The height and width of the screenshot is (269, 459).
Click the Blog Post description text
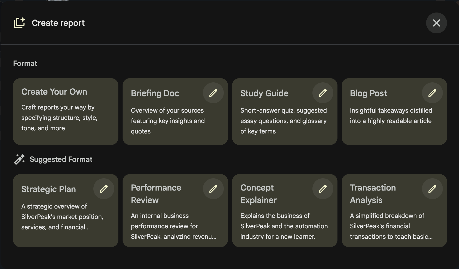point(391,116)
